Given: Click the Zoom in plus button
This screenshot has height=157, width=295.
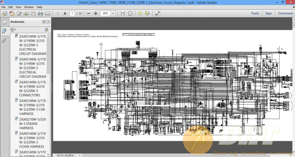Looking at the screenshot, I should pyautogui.click(x=96, y=13).
